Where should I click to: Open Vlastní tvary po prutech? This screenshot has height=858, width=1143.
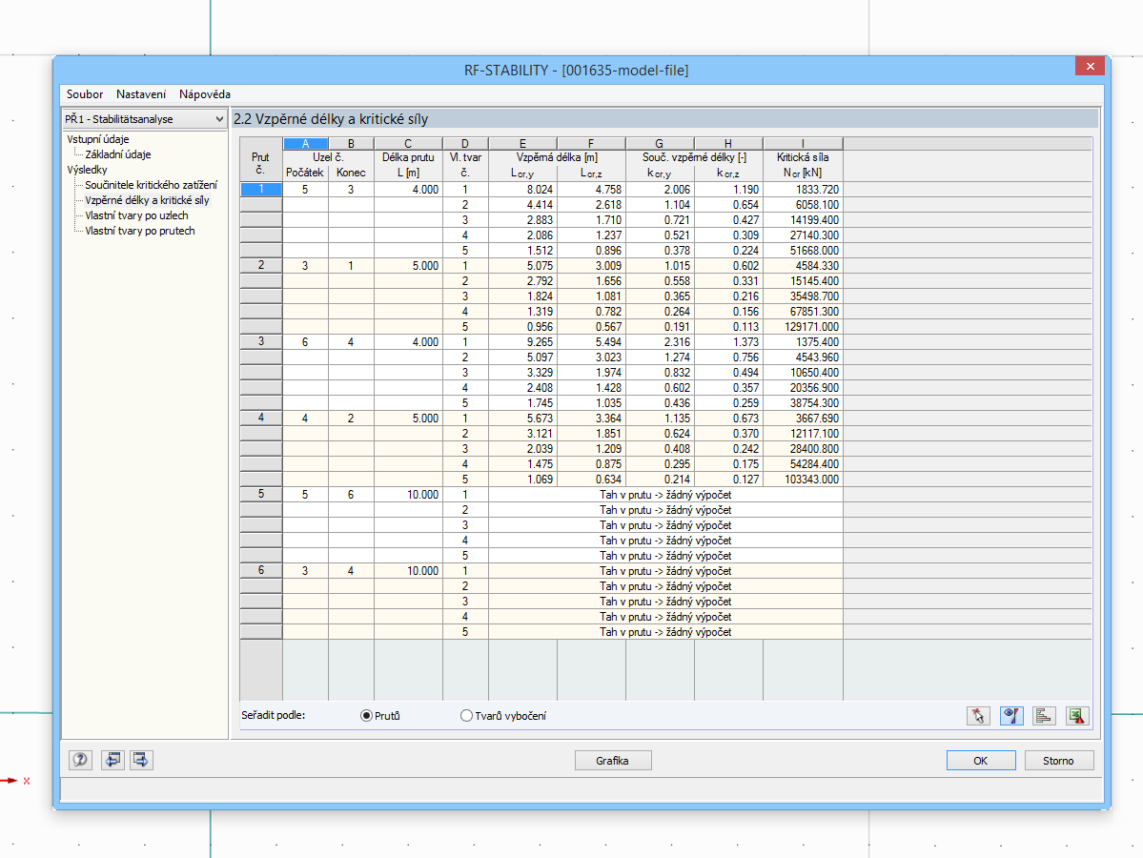pos(140,231)
